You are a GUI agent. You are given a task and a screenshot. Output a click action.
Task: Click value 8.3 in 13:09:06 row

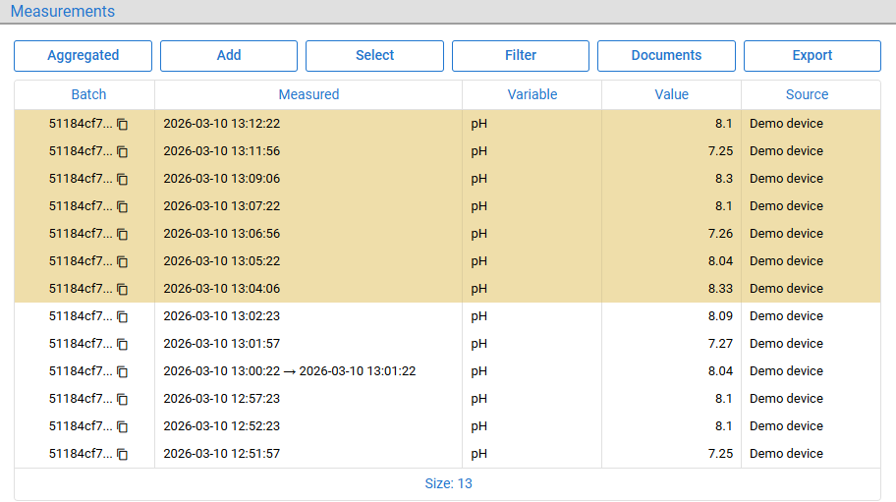coord(723,178)
